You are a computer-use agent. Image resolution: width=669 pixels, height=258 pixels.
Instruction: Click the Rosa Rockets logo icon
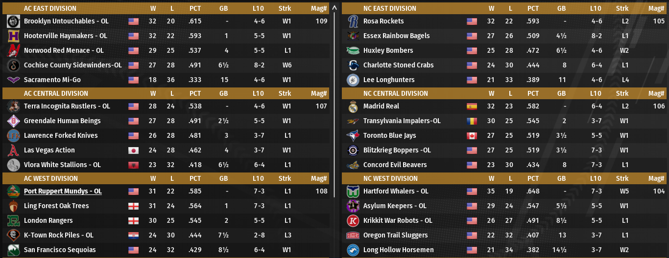coord(353,21)
